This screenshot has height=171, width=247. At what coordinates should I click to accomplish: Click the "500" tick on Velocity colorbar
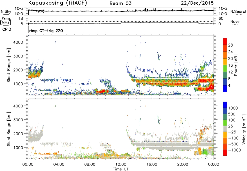[232, 114]
